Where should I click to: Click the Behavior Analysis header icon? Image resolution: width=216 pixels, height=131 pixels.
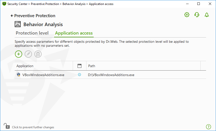point(18,24)
